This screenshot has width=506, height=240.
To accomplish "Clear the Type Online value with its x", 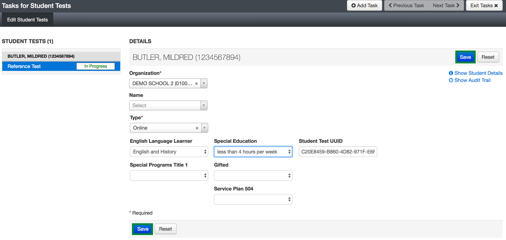I will pyautogui.click(x=197, y=128).
